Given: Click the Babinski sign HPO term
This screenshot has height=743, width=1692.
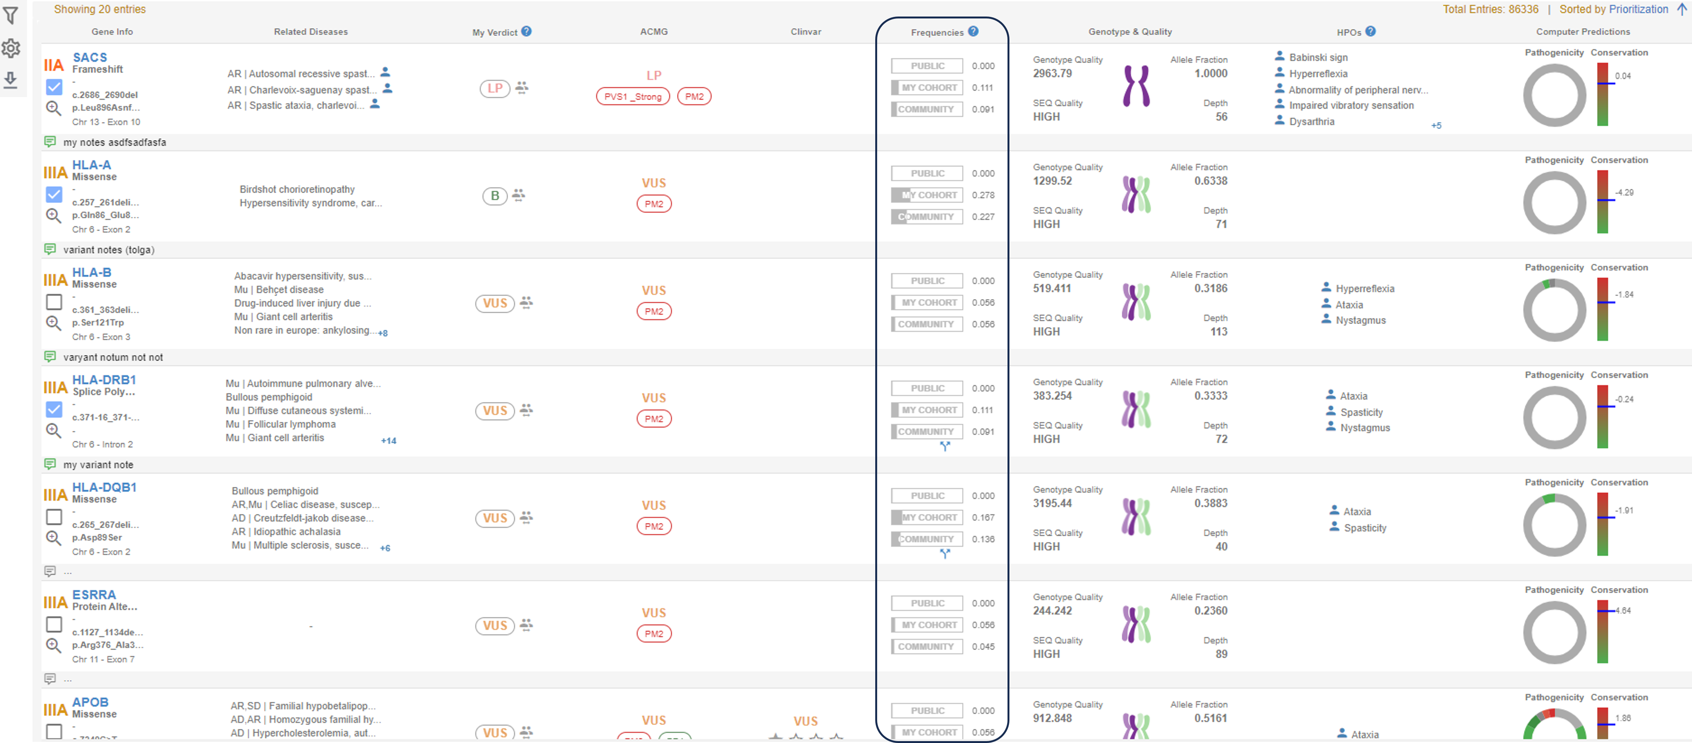Looking at the screenshot, I should coord(1317,57).
